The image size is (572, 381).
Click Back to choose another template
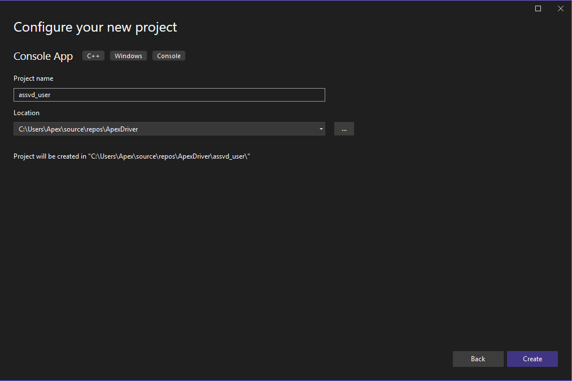point(478,358)
